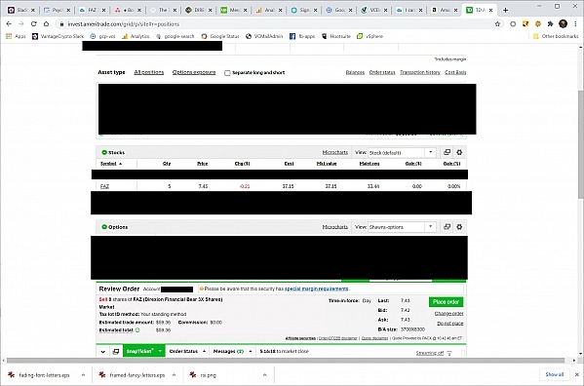Open the Options View dropdown

pos(431,227)
